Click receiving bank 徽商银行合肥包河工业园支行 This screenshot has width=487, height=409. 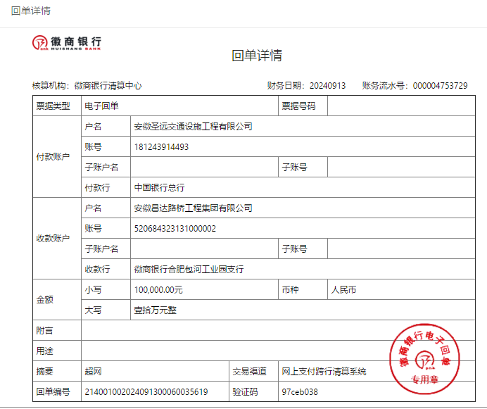(x=189, y=270)
